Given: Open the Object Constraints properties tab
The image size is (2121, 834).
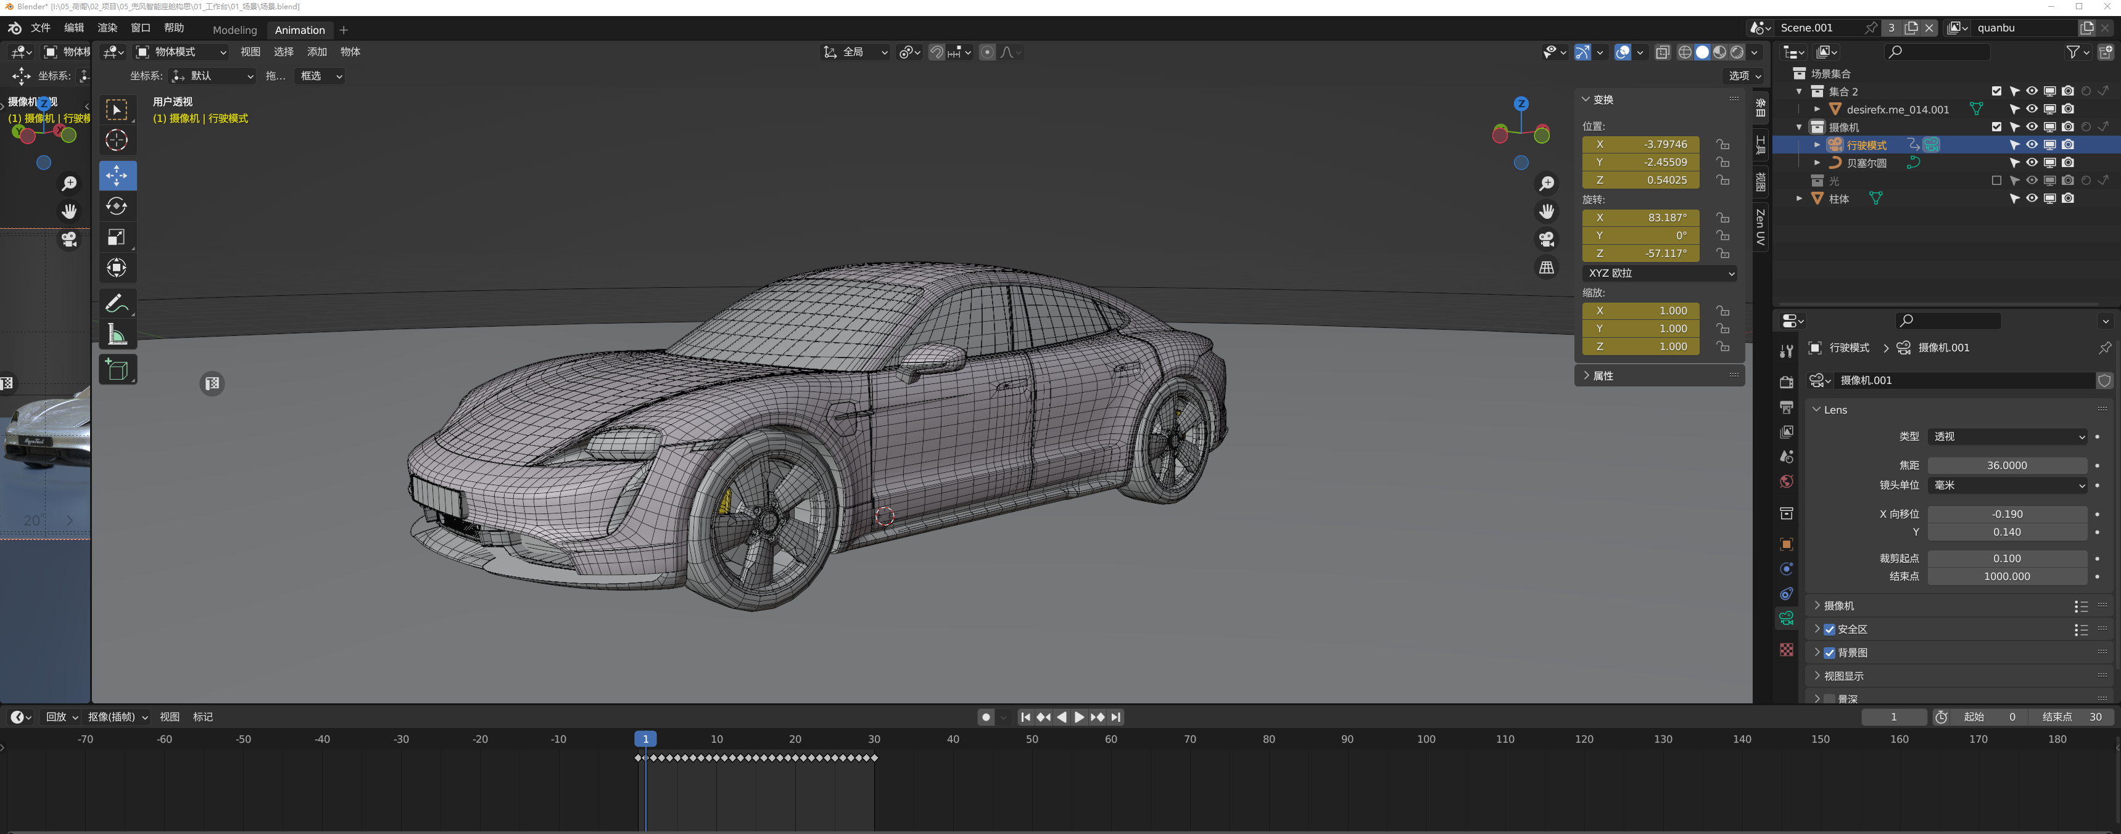Looking at the screenshot, I should point(1786,593).
